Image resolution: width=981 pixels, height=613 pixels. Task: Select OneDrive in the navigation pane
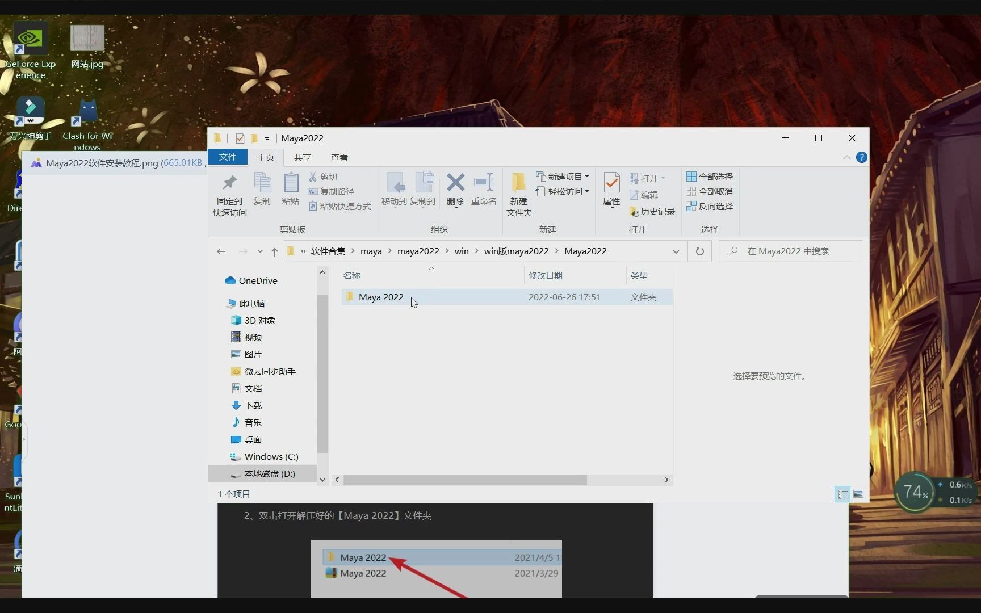[251, 280]
